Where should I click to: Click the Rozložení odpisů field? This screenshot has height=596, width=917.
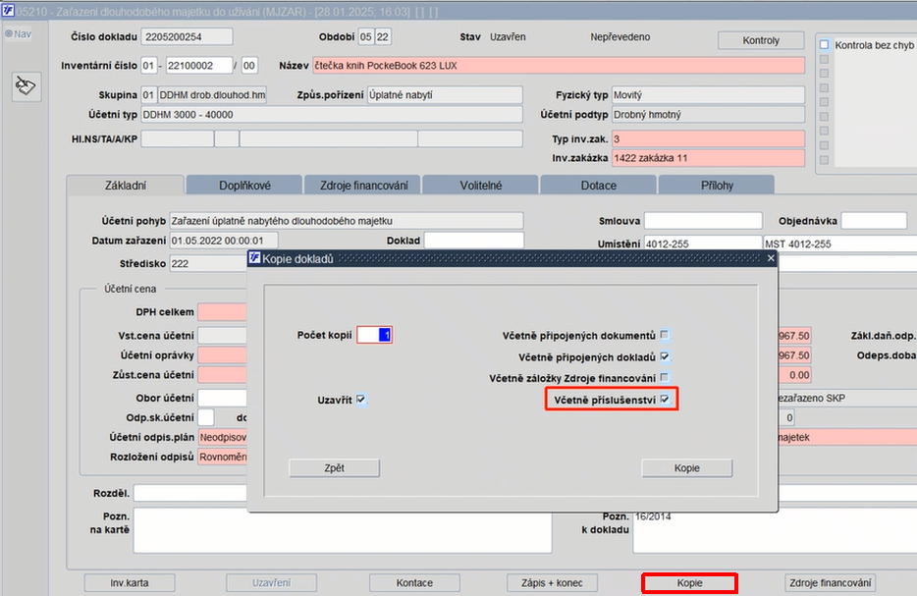coord(223,457)
